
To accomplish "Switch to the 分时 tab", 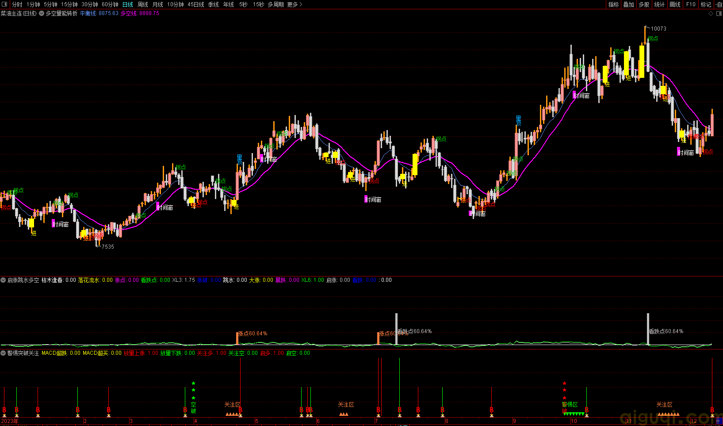I will point(17,4).
